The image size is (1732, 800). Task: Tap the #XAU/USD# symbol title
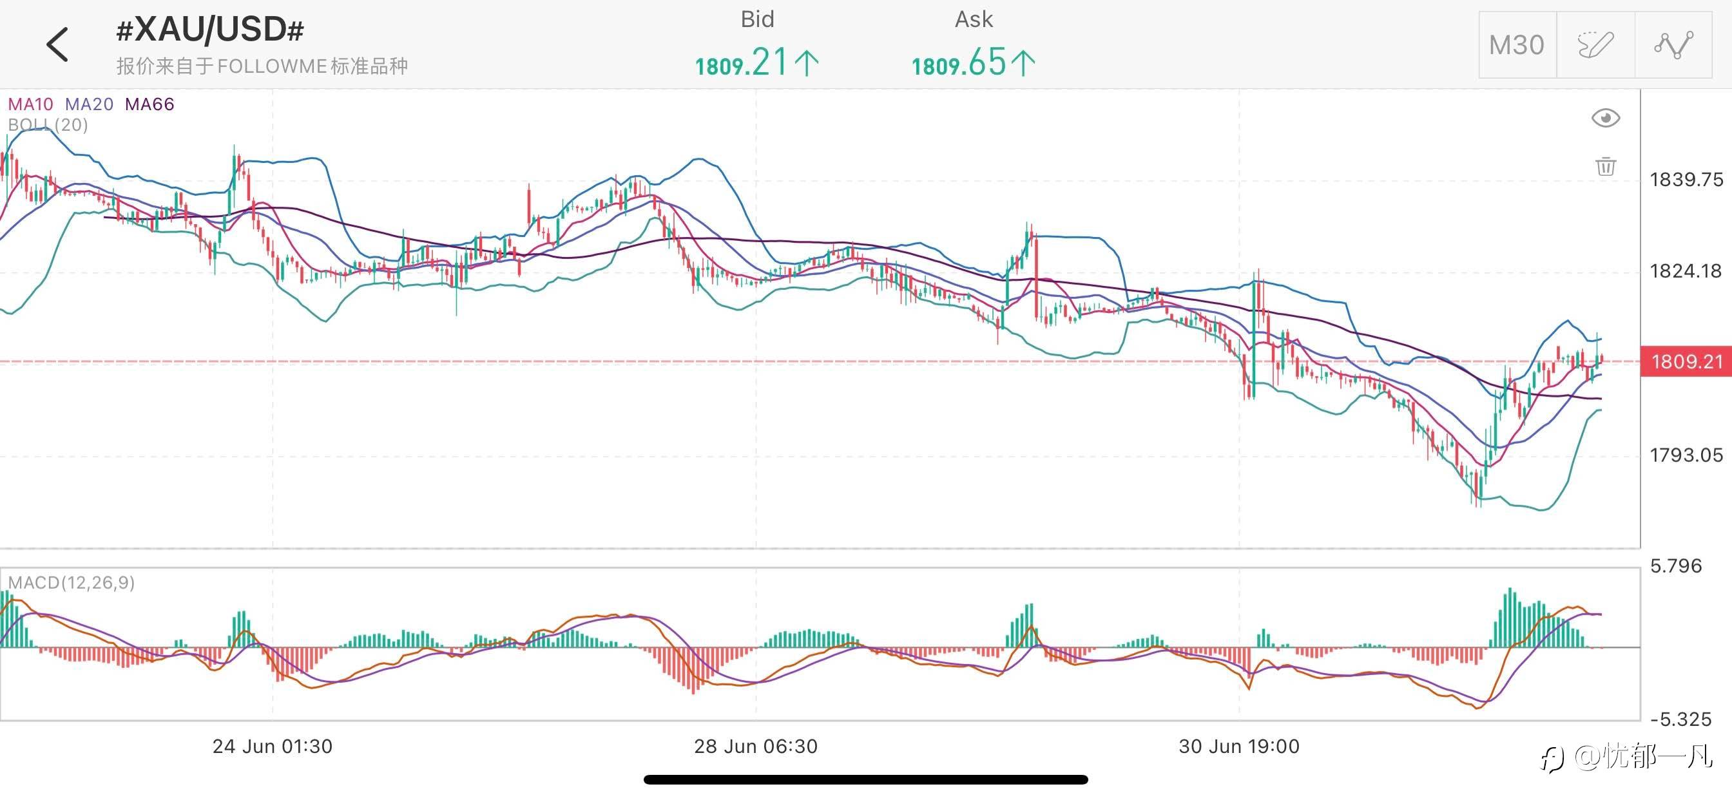pos(210,30)
